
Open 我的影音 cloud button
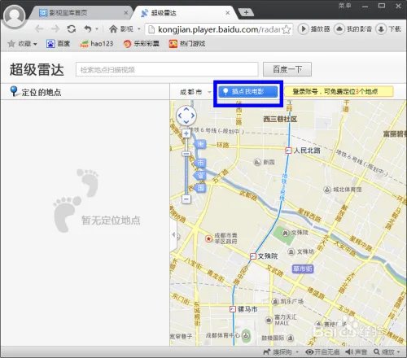coord(353,28)
